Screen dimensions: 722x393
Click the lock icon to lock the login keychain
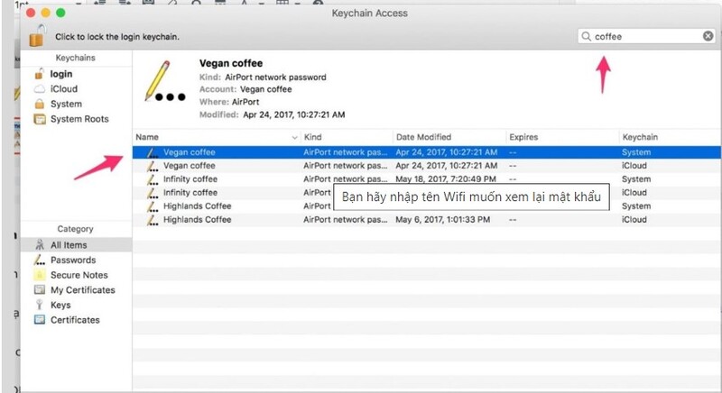tap(37, 35)
